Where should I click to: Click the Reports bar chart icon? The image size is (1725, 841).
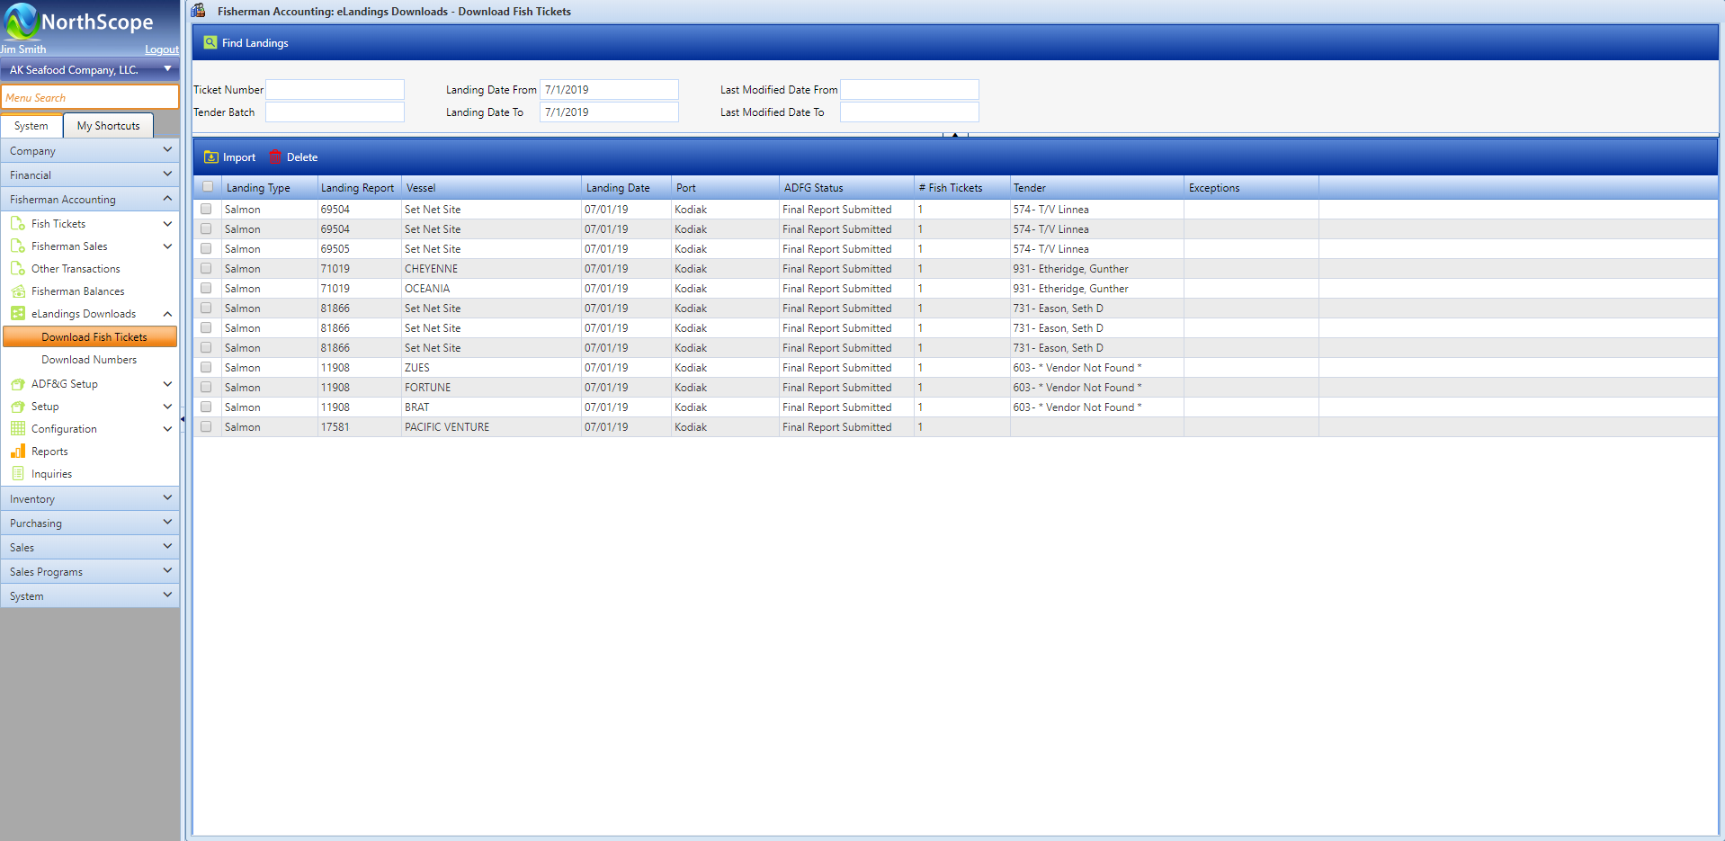coord(18,452)
